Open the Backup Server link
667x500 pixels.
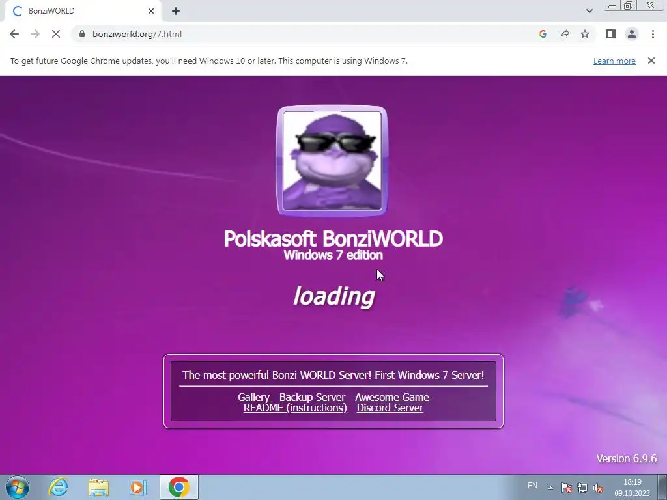(x=312, y=397)
